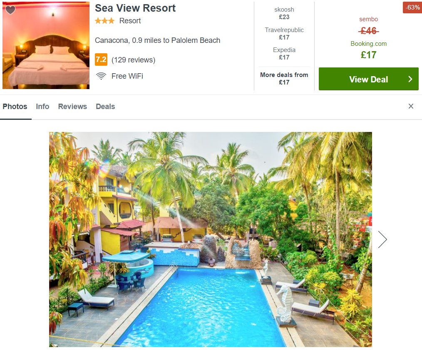Show next photo with right arrow
422x350 pixels.
[382, 239]
